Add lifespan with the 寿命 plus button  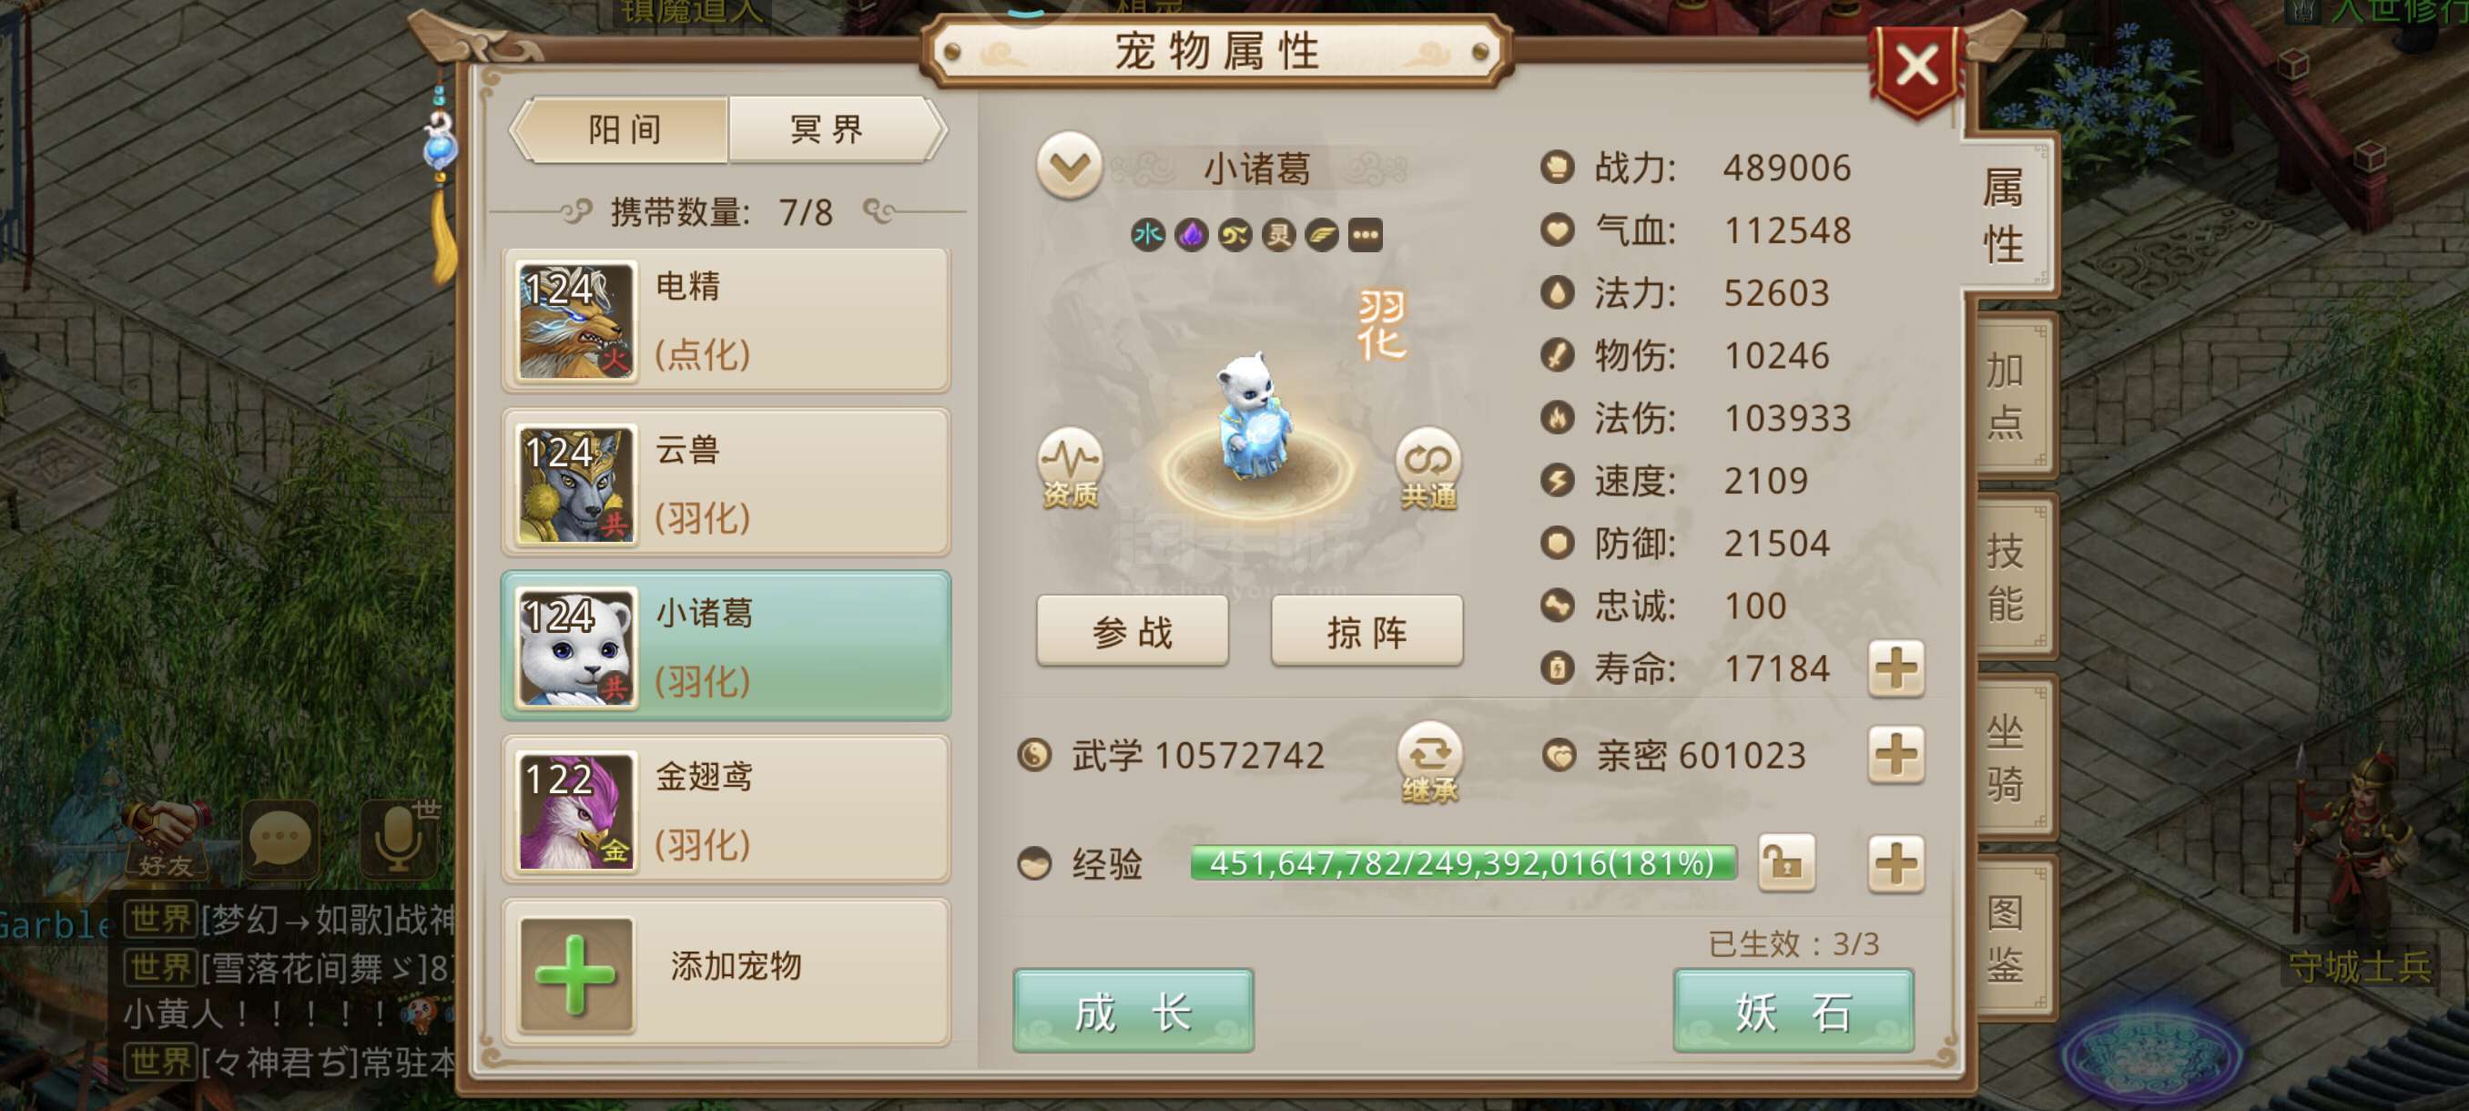pyautogui.click(x=1895, y=668)
